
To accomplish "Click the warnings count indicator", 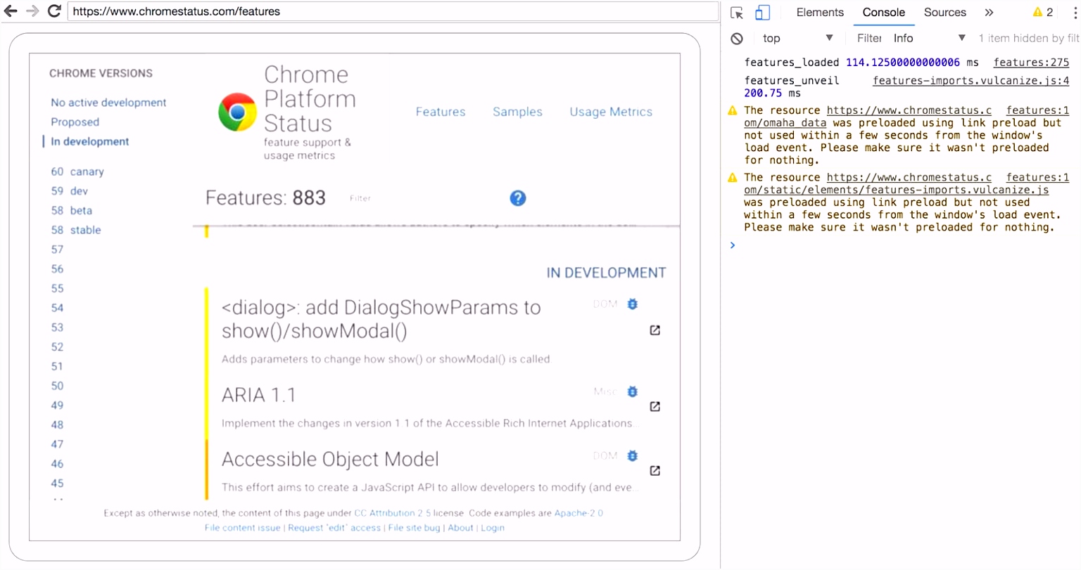I will (x=1043, y=12).
